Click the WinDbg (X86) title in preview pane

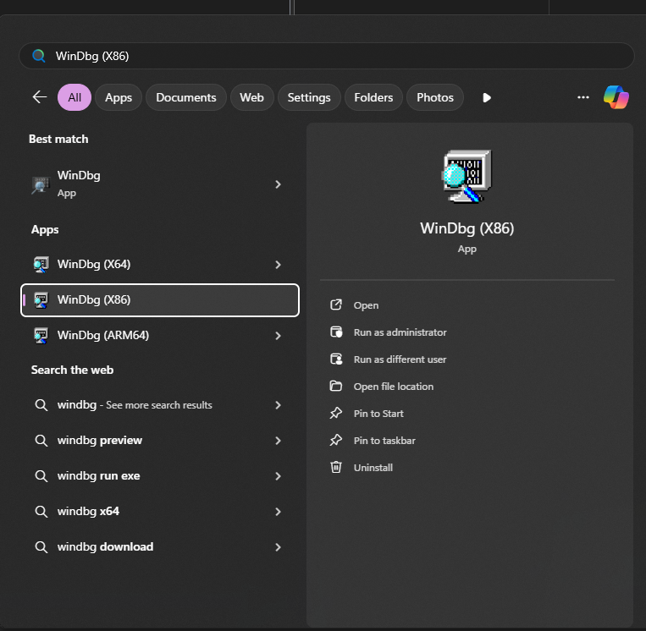click(x=467, y=228)
